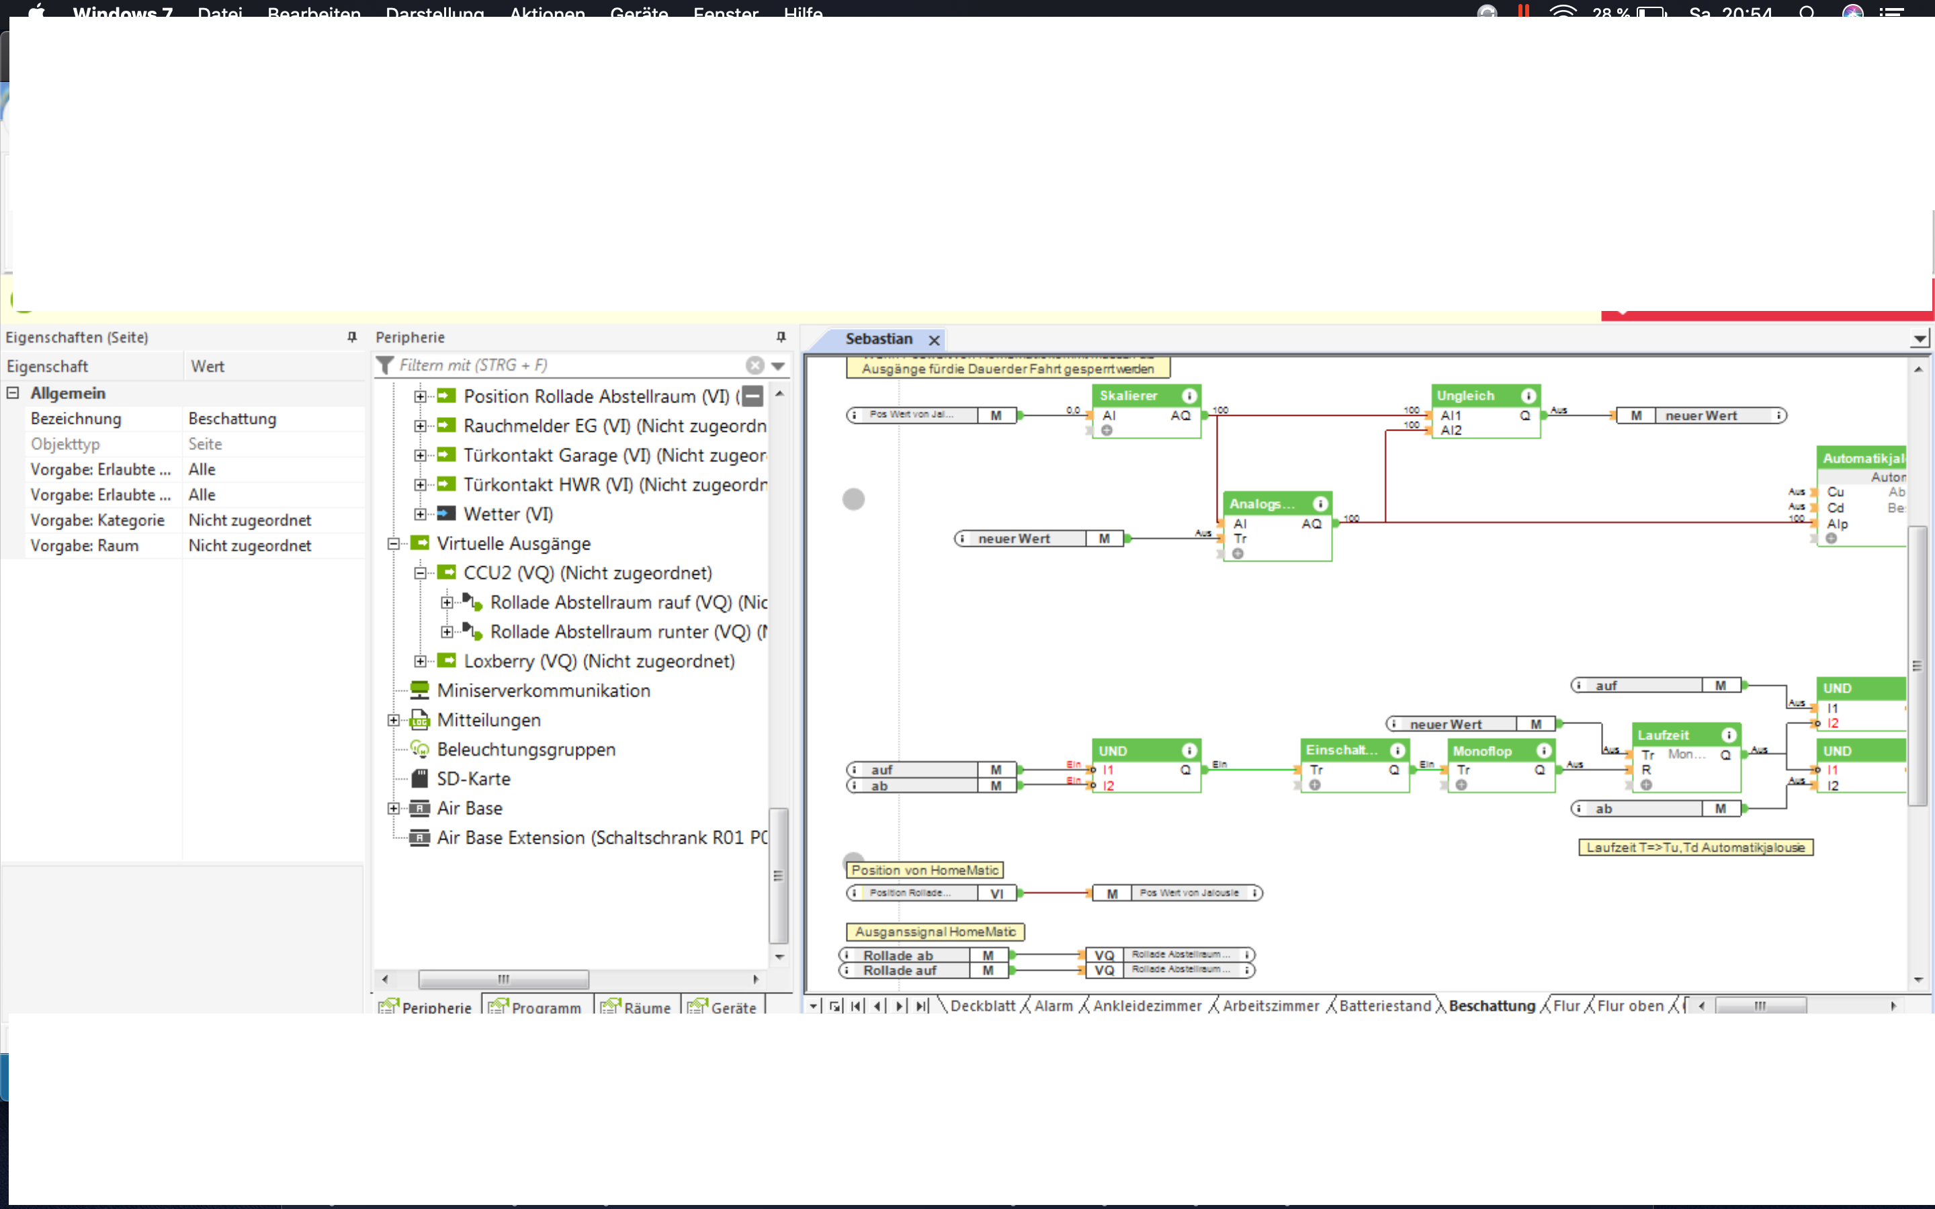Click the Peripherie horizontal scrollbar thumb
Image resolution: width=1935 pixels, height=1209 pixels.
pos(504,979)
